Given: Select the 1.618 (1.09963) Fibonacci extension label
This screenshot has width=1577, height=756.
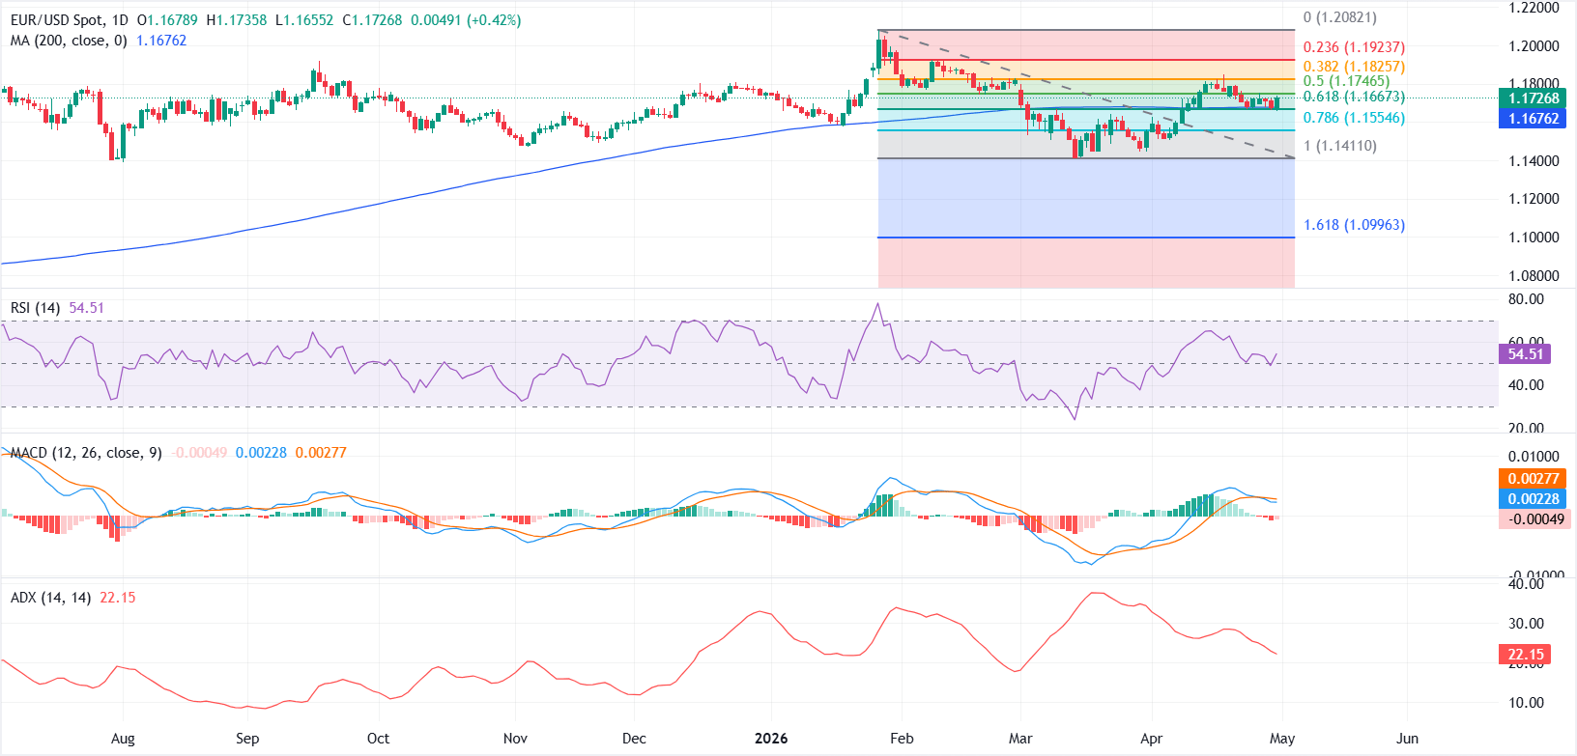Looking at the screenshot, I should pos(1354,225).
